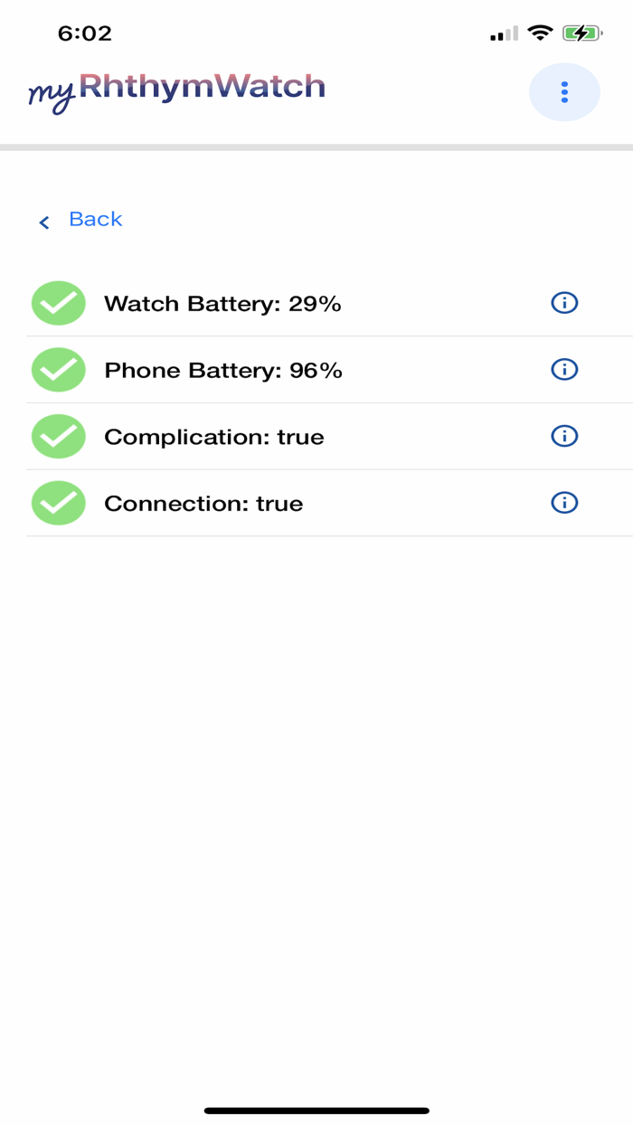The height and width of the screenshot is (1125, 633).
Task: Tap the home indicator bar at the bottom
Action: [316, 1107]
